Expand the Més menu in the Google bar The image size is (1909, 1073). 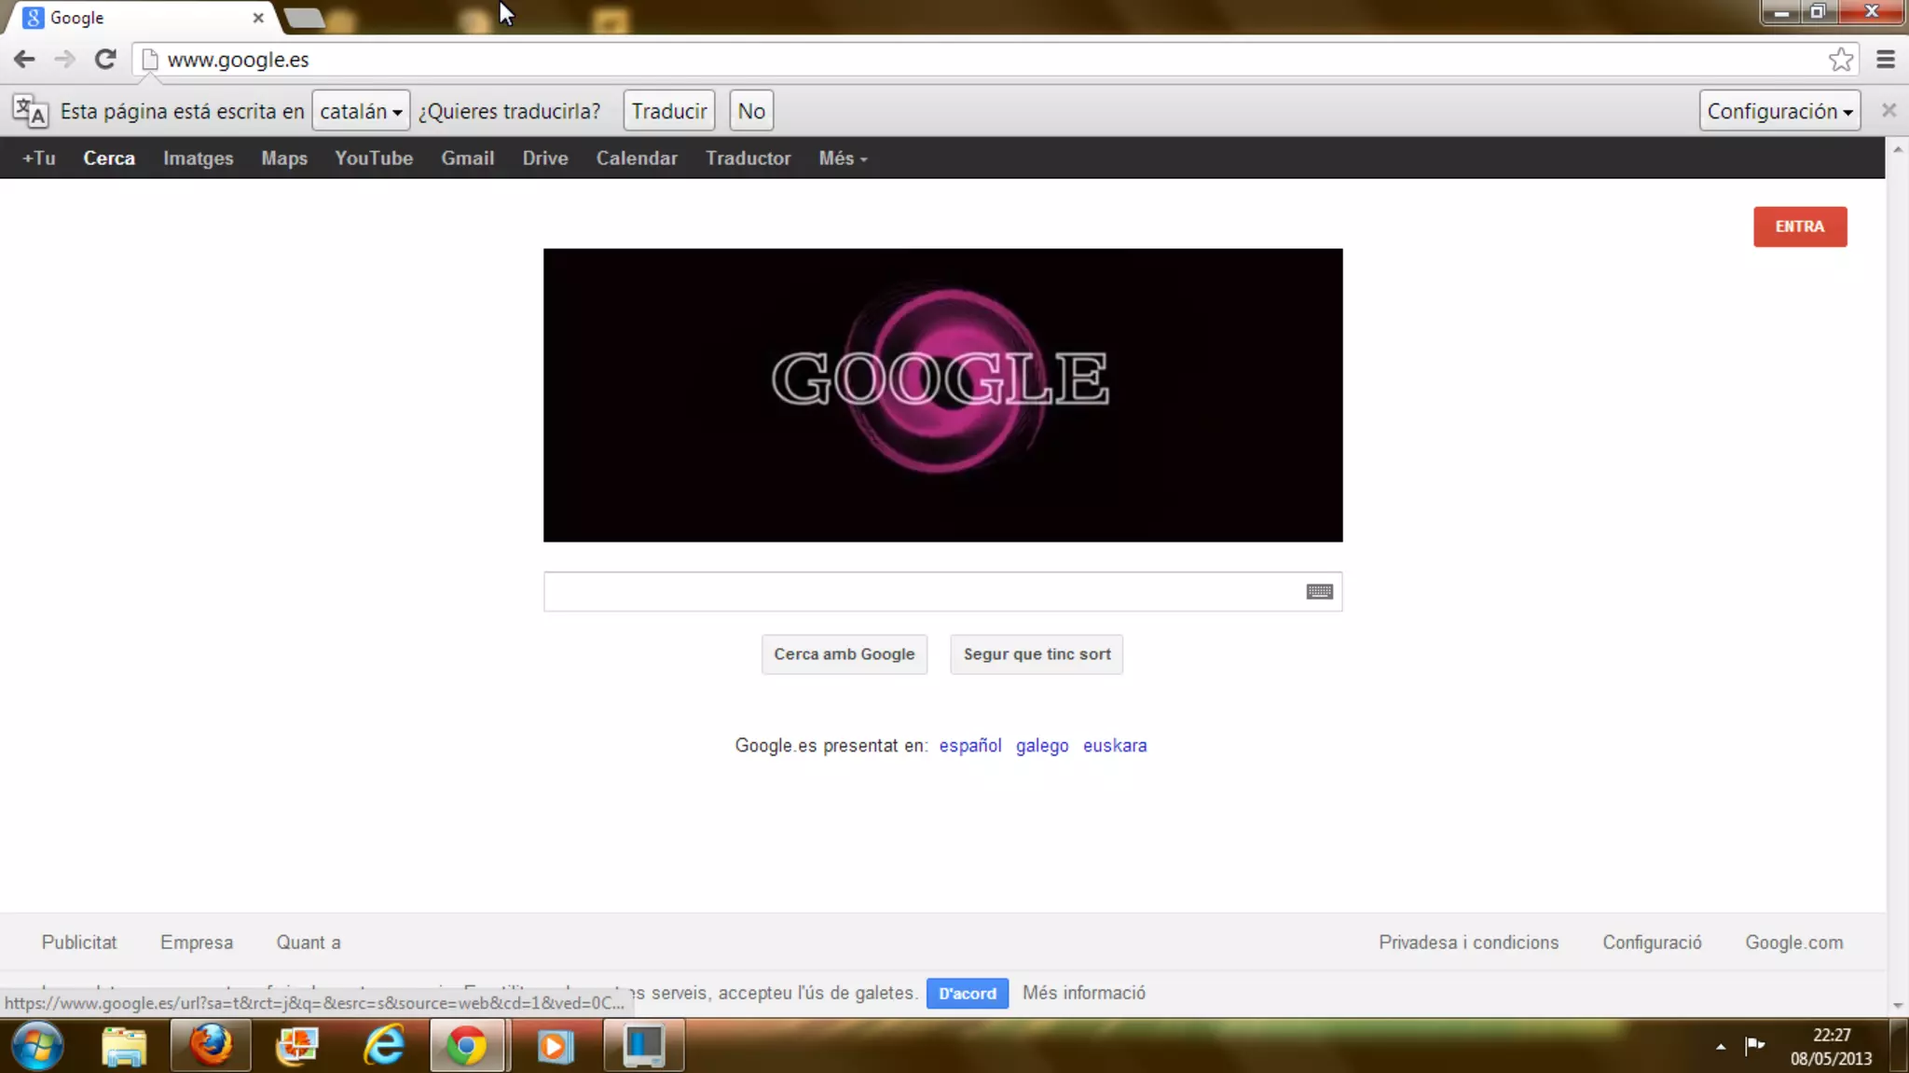[x=843, y=158]
